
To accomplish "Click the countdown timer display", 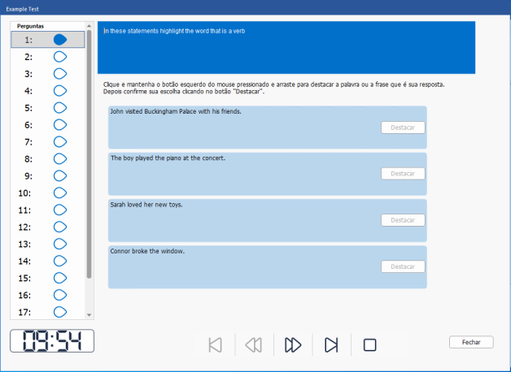I will click(52, 341).
